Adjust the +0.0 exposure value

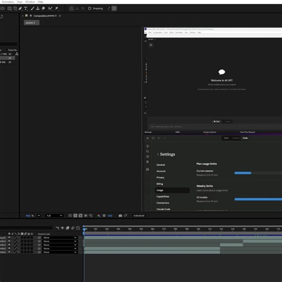[x=110, y=215]
